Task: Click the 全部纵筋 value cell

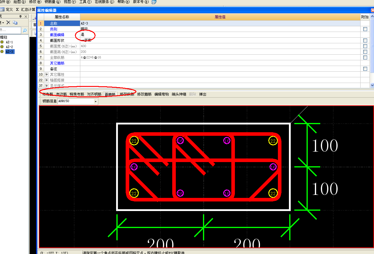Action: pyautogui.click(x=220, y=57)
